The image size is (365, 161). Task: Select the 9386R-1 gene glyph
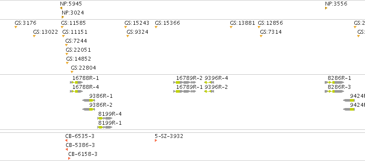tap(89, 100)
